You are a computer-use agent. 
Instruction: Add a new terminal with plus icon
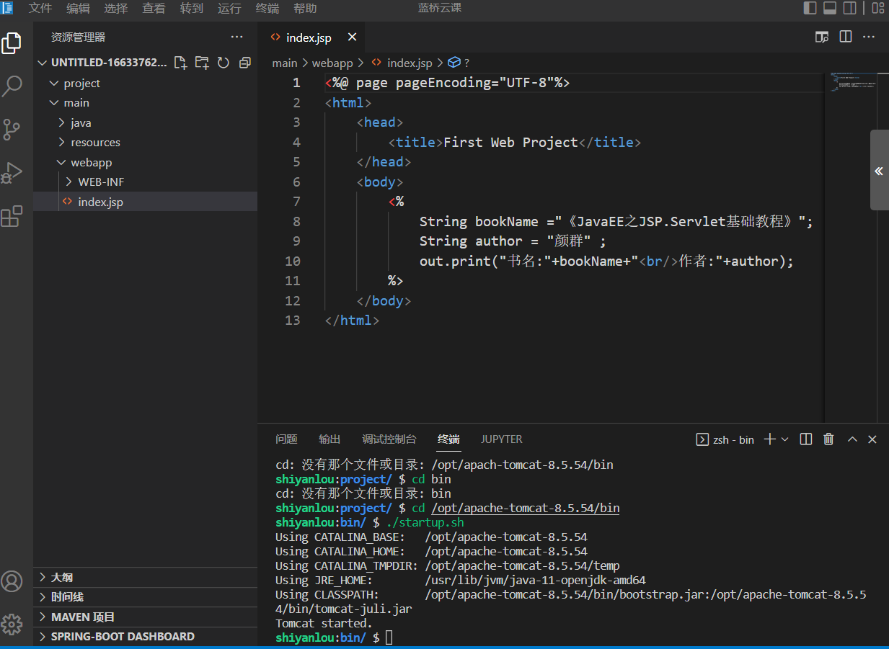click(x=769, y=439)
